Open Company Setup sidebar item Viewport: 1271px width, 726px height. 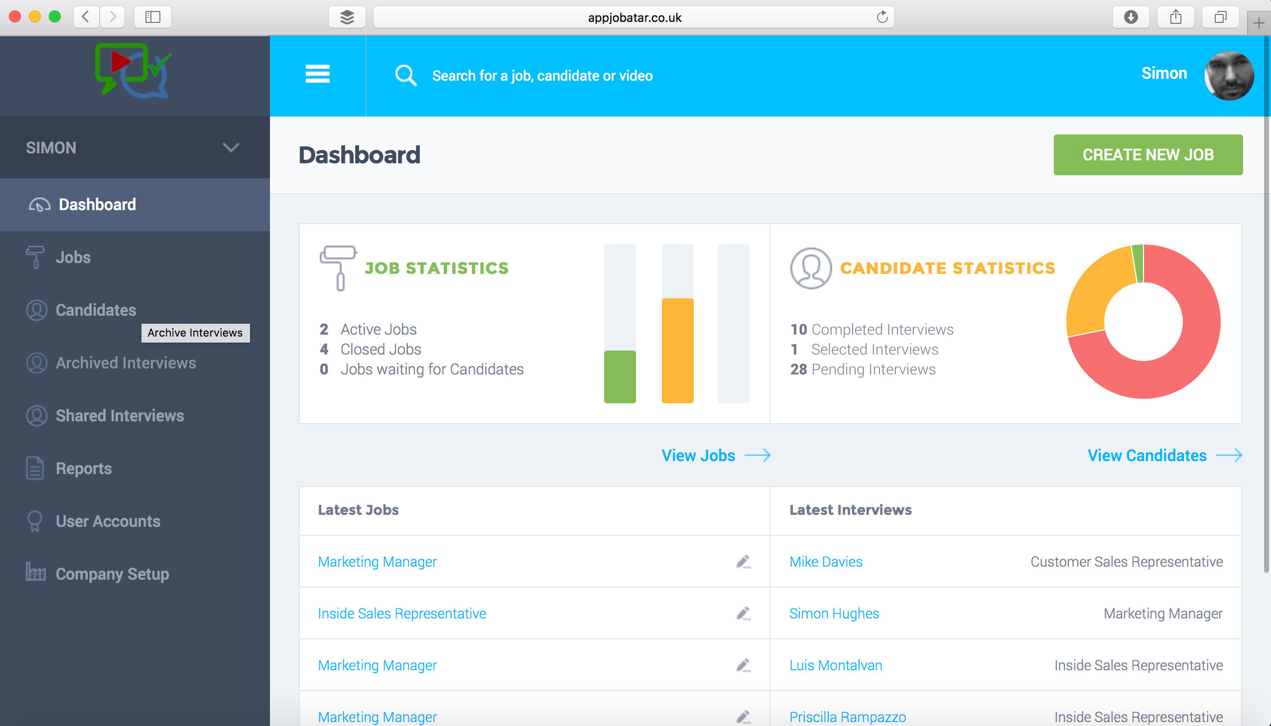click(112, 574)
